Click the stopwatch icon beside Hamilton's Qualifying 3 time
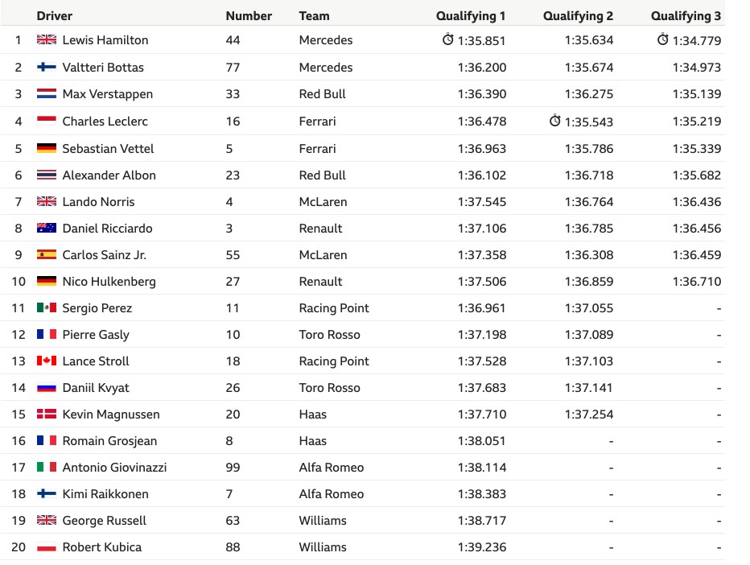Screen dimensions: 750x565 (662, 39)
